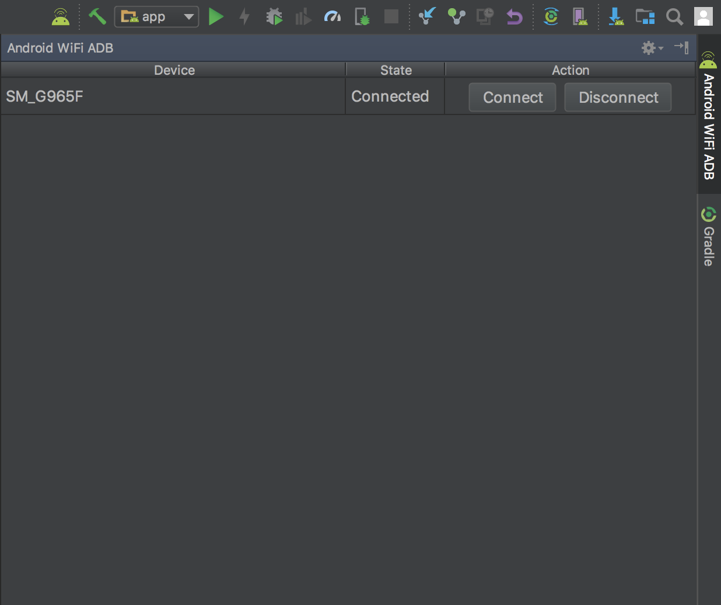This screenshot has width=721, height=605.
Task: Start debugging with the bug icon
Action: [x=274, y=16]
